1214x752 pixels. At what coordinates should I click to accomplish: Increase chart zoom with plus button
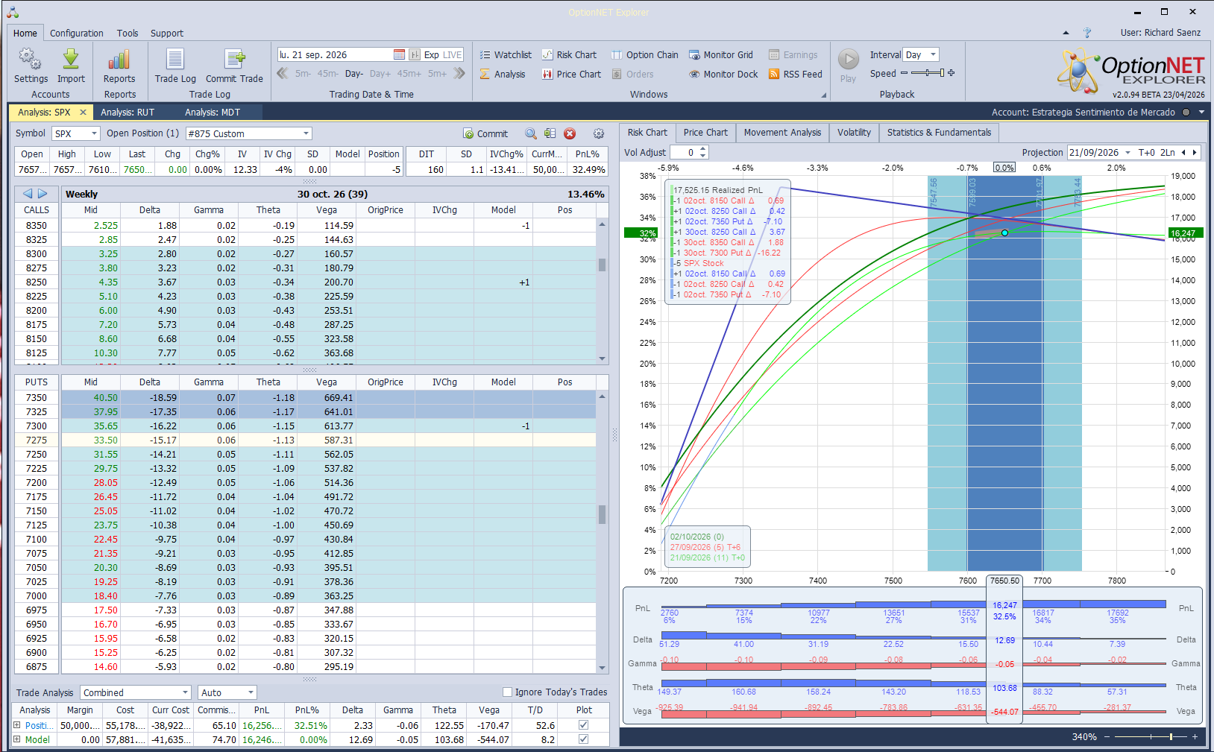[1195, 737]
